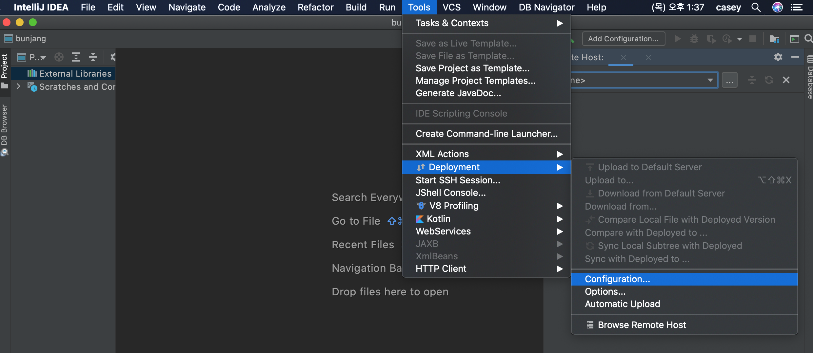Viewport: 813px width, 353px height.
Task: Expand V8 Profiling submenu
Action: (x=486, y=206)
